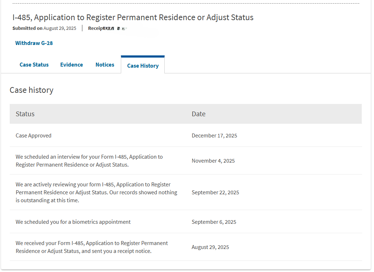Click the Status column header
374x272 pixels.
tap(25, 114)
